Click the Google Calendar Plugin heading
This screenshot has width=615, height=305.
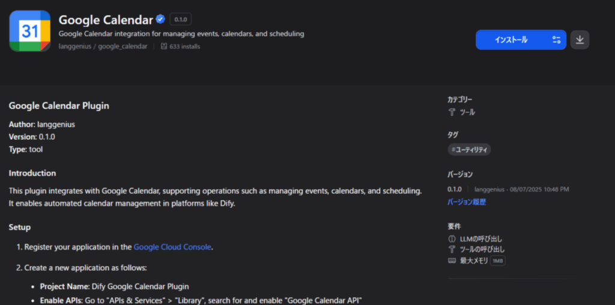pos(59,106)
